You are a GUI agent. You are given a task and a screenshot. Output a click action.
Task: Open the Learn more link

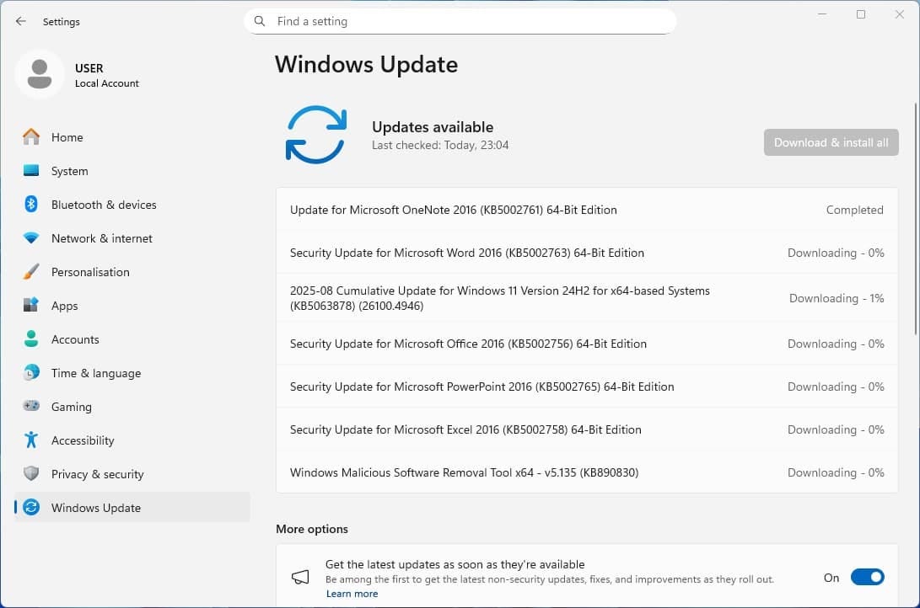352,594
